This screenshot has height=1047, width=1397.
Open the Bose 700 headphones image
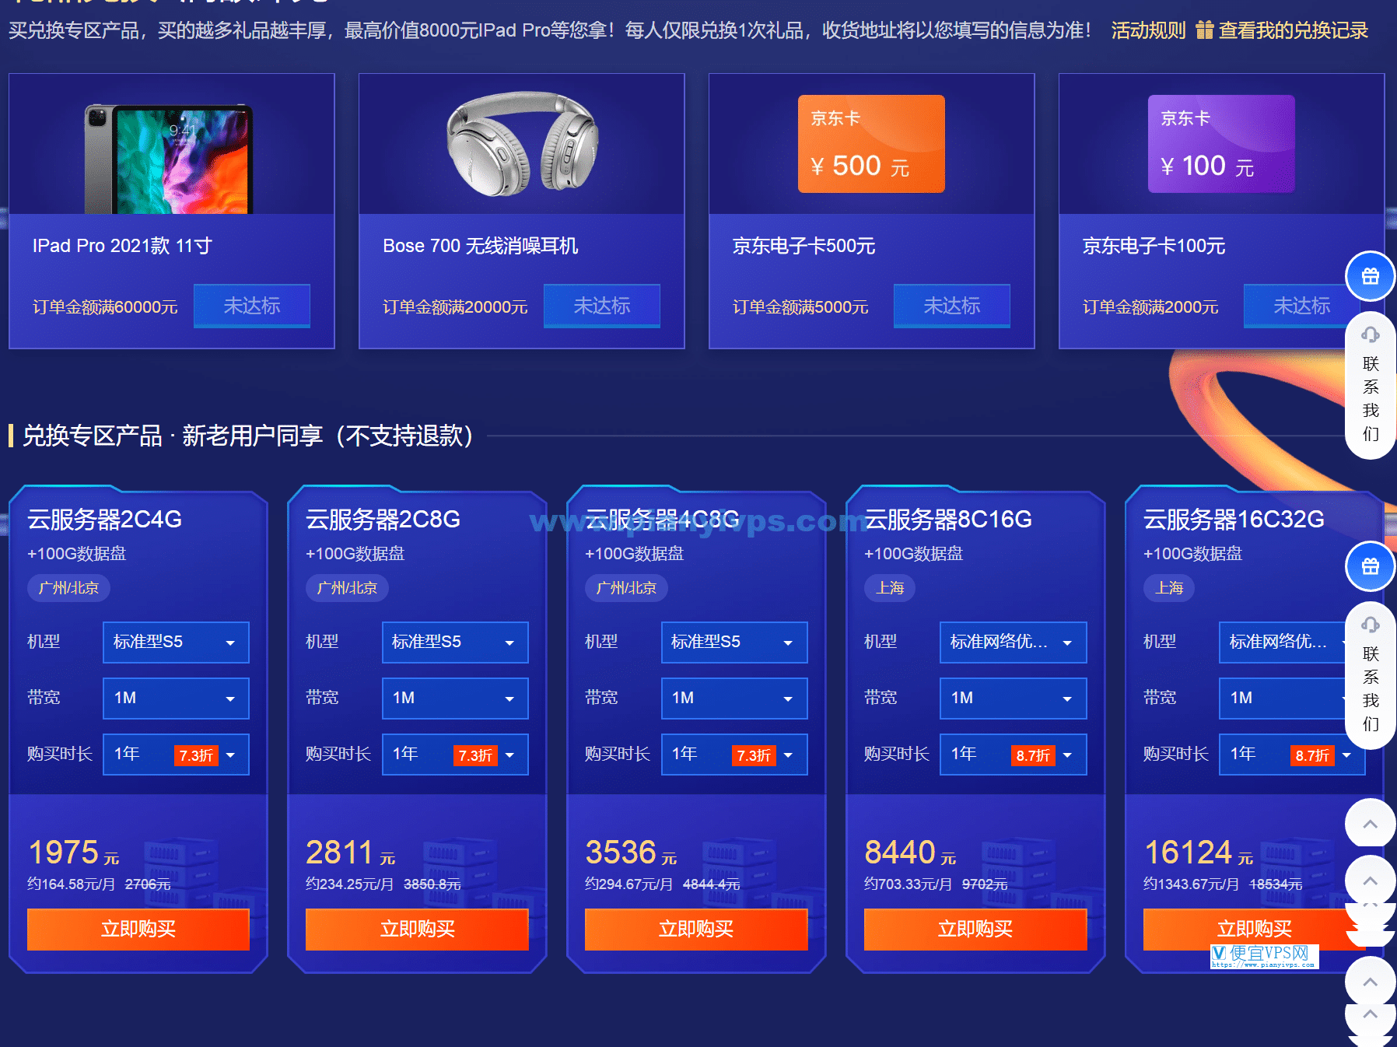pos(522,144)
